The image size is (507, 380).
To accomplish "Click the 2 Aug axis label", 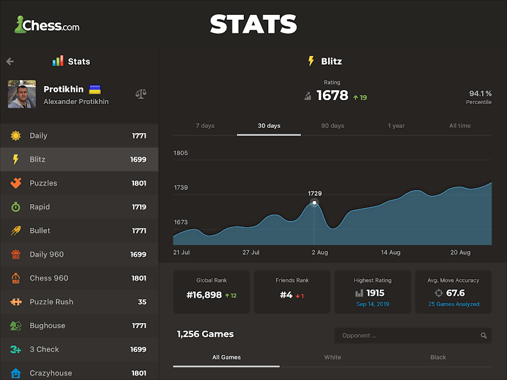I will point(320,252).
